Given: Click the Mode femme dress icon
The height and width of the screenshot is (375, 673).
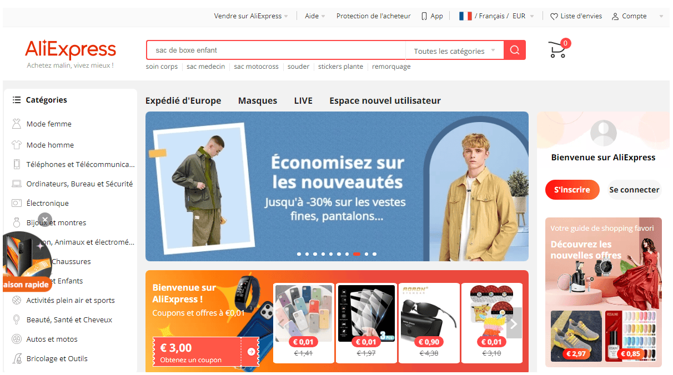Looking at the screenshot, I should (x=16, y=124).
